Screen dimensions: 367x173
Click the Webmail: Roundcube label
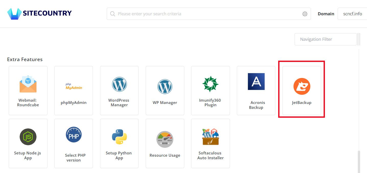28,103
